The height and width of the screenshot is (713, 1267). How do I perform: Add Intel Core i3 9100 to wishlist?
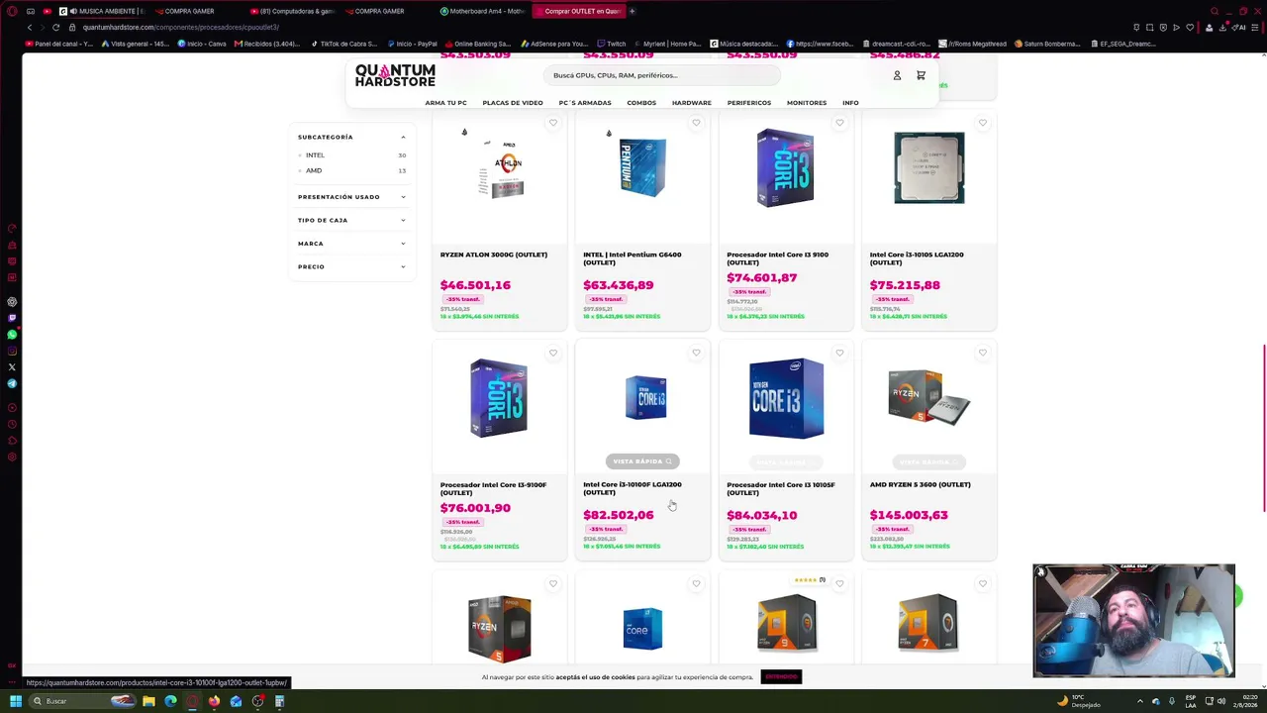839,123
